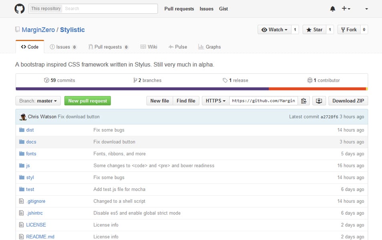Click Chris Watson's avatar image
This screenshot has width=382, height=240.
[x=23, y=117]
